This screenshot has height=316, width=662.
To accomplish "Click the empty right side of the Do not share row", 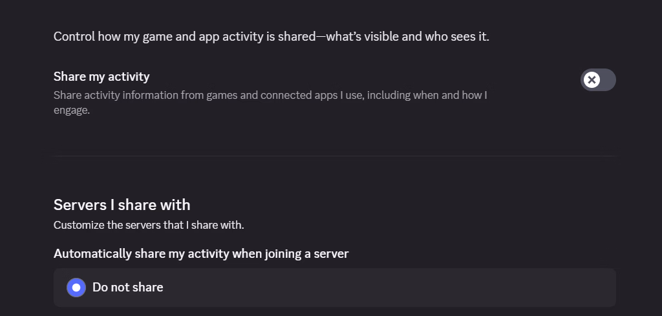I will pos(453,288).
